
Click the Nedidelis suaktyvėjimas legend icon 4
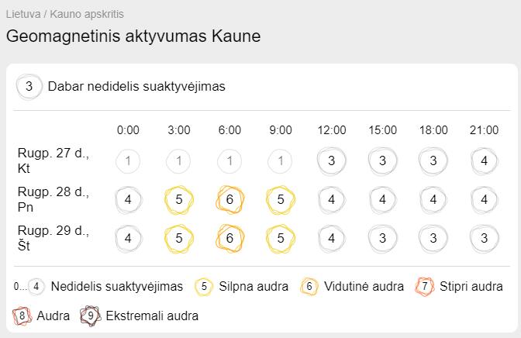pos(36,287)
